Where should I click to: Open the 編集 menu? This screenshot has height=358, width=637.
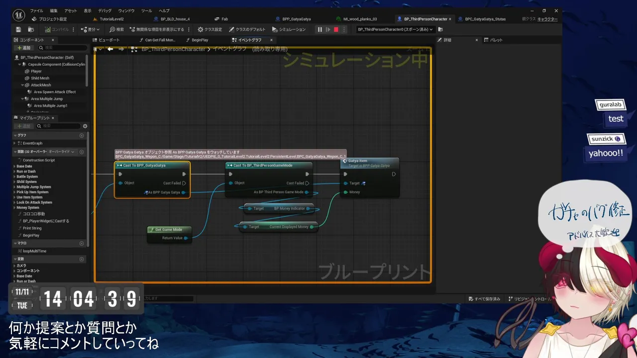tap(54, 11)
